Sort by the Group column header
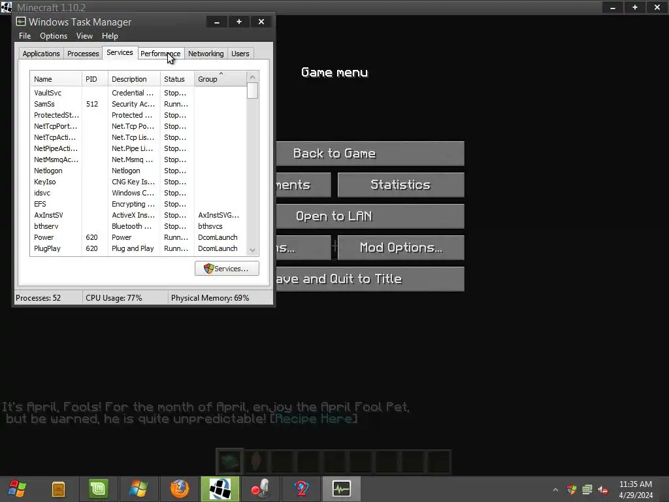 [220, 79]
